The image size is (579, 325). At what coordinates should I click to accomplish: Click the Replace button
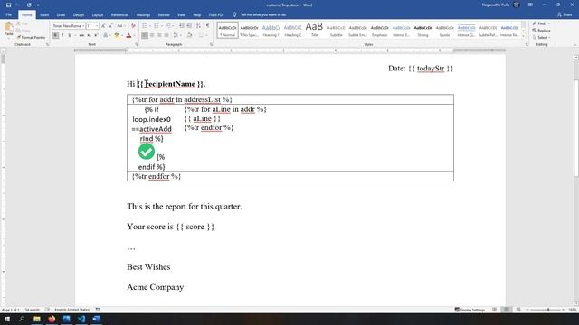(x=541, y=31)
